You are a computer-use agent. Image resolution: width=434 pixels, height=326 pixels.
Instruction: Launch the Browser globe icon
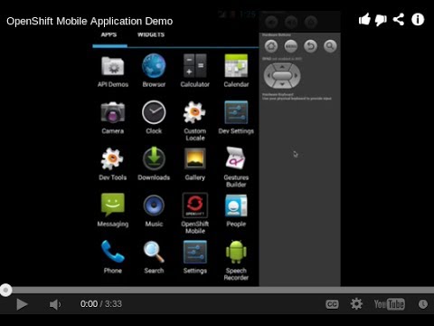154,65
